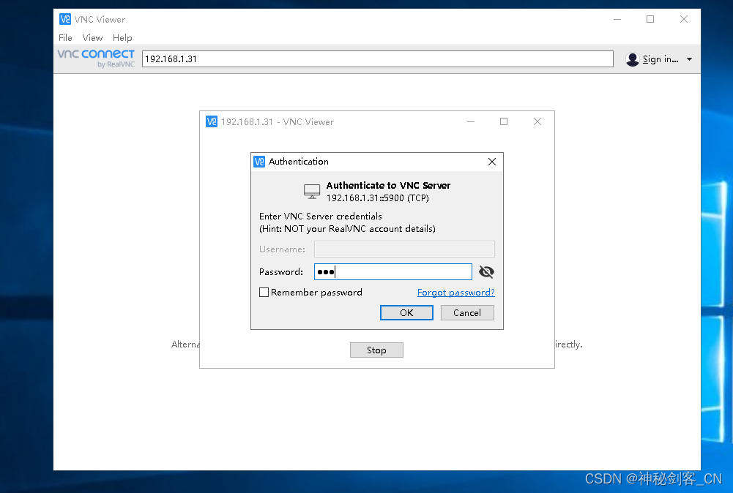The image size is (733, 493).
Task: Click the 'Enter VNC Server credentials' text
Action: 321,217
